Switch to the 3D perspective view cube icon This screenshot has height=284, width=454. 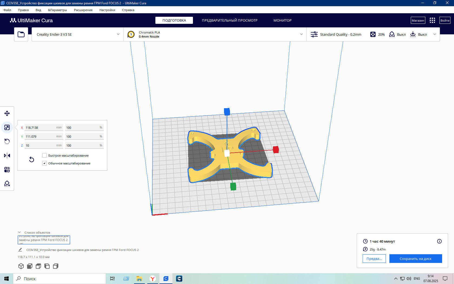coord(21,266)
